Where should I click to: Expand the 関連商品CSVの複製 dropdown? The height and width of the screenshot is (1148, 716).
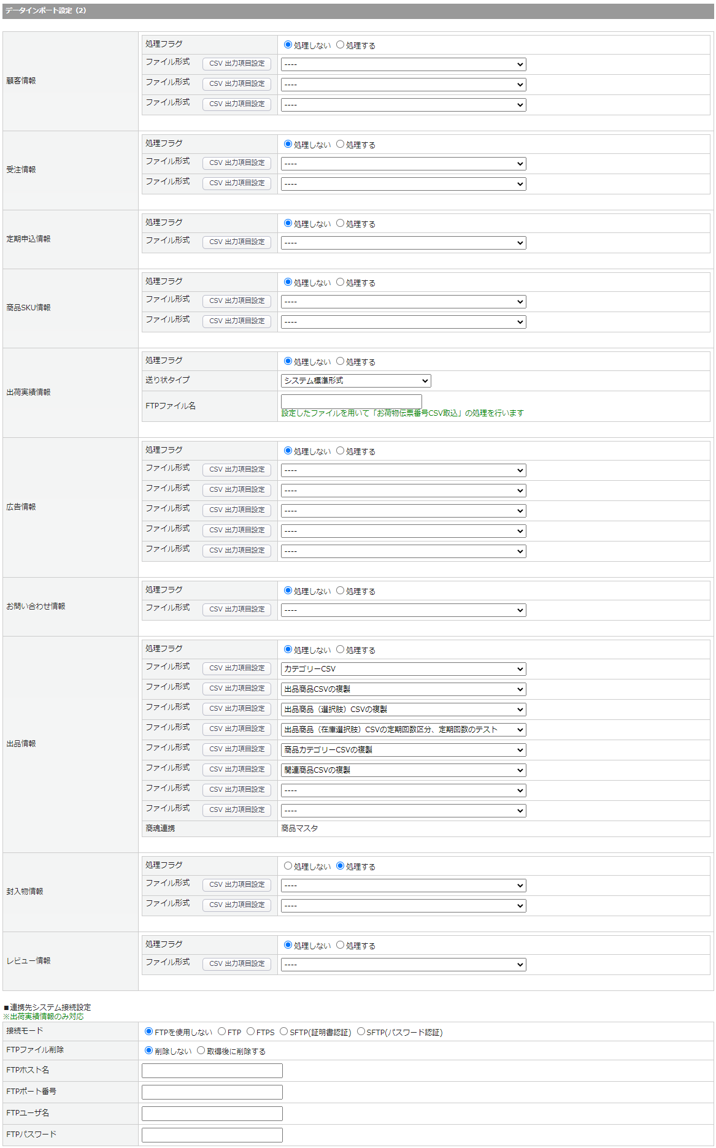click(403, 770)
